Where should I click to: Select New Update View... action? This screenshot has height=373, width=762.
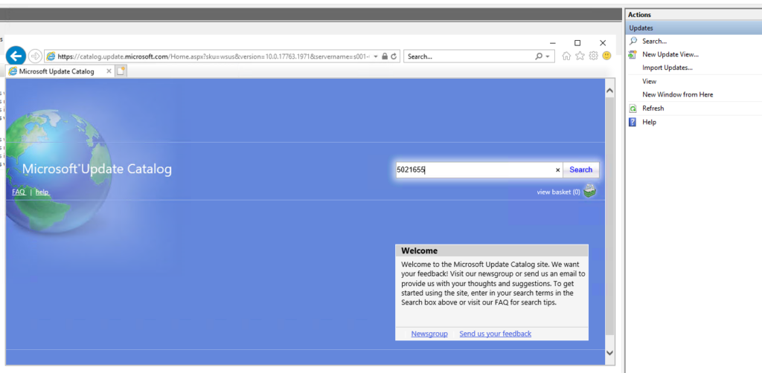click(670, 54)
